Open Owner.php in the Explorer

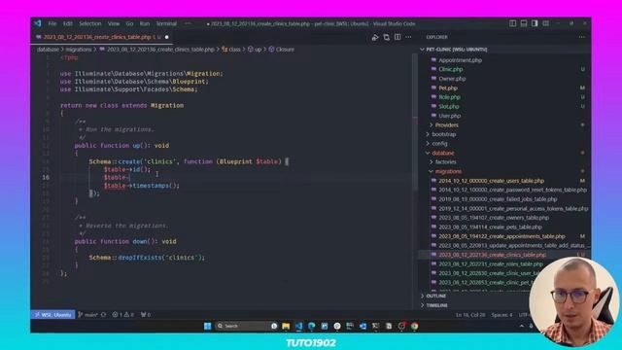452,79
